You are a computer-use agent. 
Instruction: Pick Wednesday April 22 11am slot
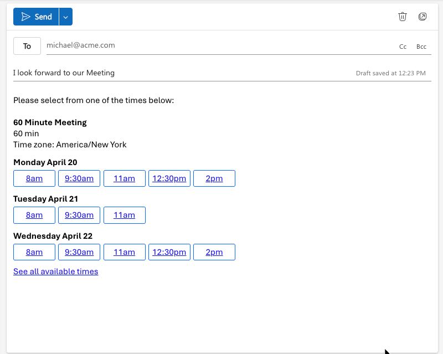pos(125,252)
